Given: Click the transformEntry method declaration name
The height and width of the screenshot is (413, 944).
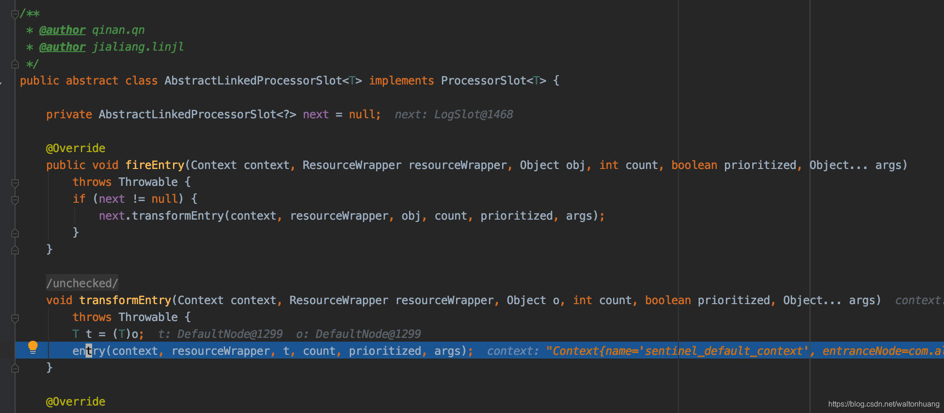Looking at the screenshot, I should (x=125, y=300).
